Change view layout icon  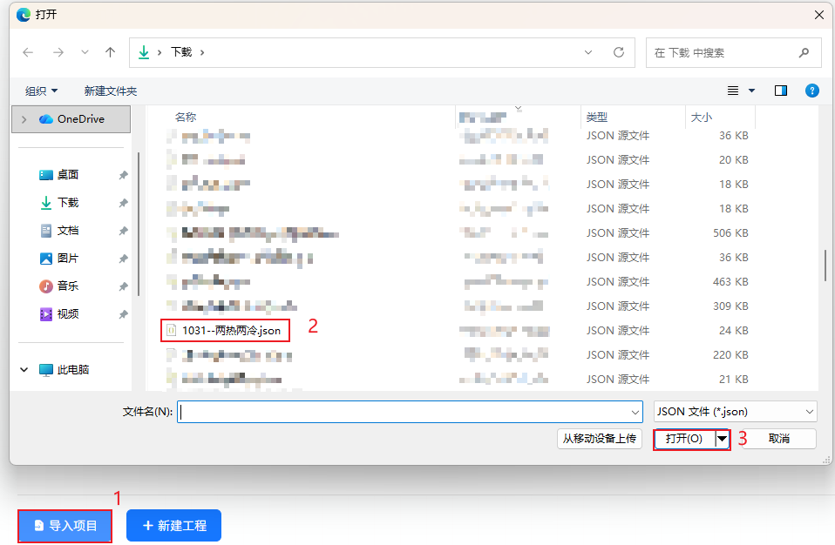coord(733,91)
